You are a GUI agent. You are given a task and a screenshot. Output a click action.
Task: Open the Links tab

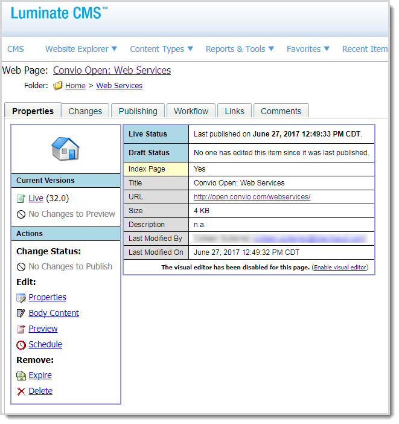(x=234, y=111)
